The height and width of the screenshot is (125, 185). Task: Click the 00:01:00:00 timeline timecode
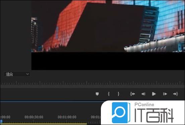click(x=67, y=117)
